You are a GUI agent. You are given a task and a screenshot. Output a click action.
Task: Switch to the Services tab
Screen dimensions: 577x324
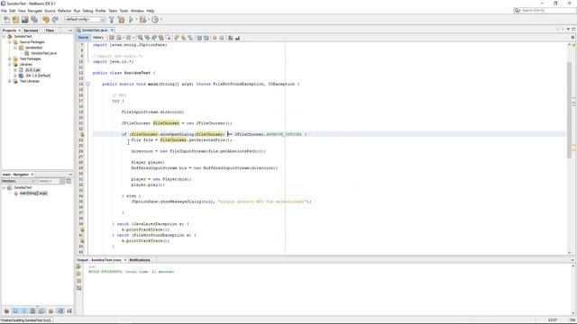click(x=31, y=31)
